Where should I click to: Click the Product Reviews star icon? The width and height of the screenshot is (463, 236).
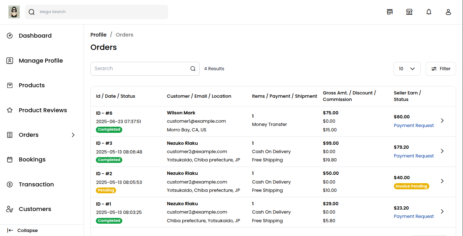tap(10, 110)
